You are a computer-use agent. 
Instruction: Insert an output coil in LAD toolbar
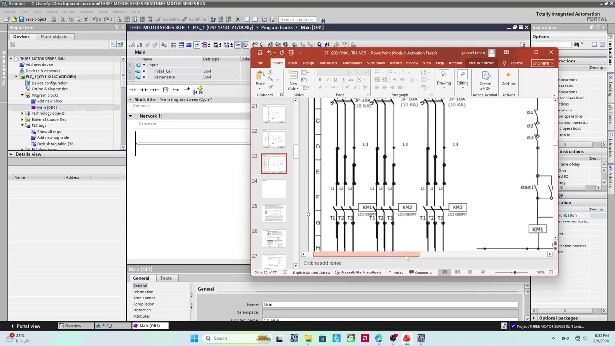(155, 90)
